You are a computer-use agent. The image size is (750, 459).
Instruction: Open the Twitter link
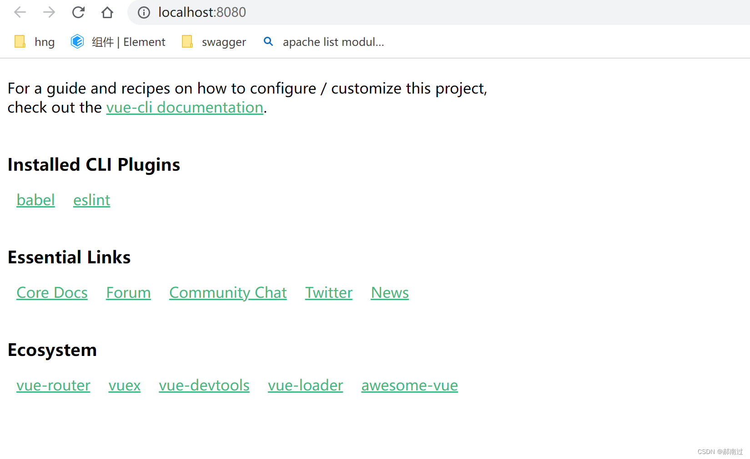tap(329, 293)
